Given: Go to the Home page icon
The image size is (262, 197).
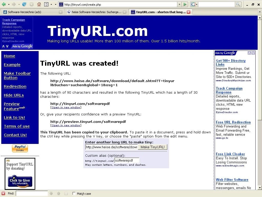Looking at the screenshot, I should tap(39, 5).
